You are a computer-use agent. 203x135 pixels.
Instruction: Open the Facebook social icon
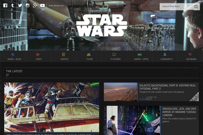click(x=5, y=5)
